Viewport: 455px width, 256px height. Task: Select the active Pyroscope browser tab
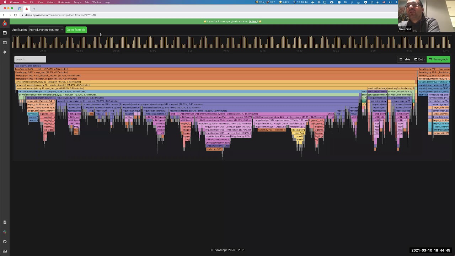click(x=26, y=9)
